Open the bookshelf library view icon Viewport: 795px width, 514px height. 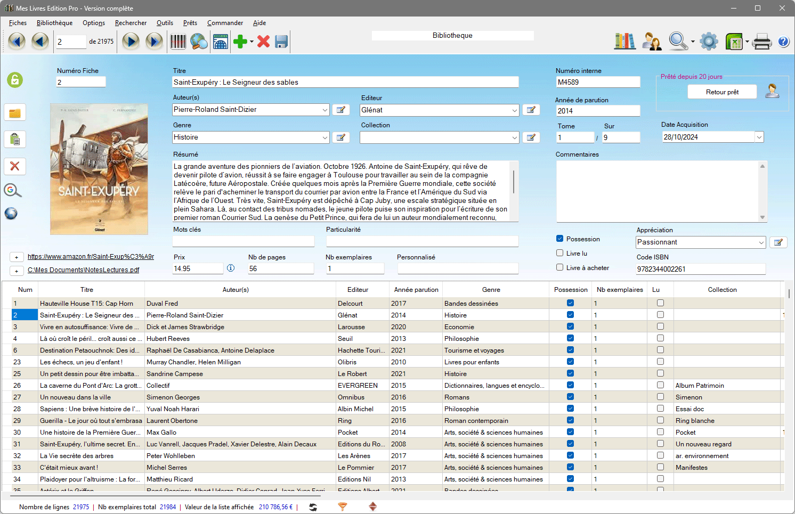tap(624, 41)
